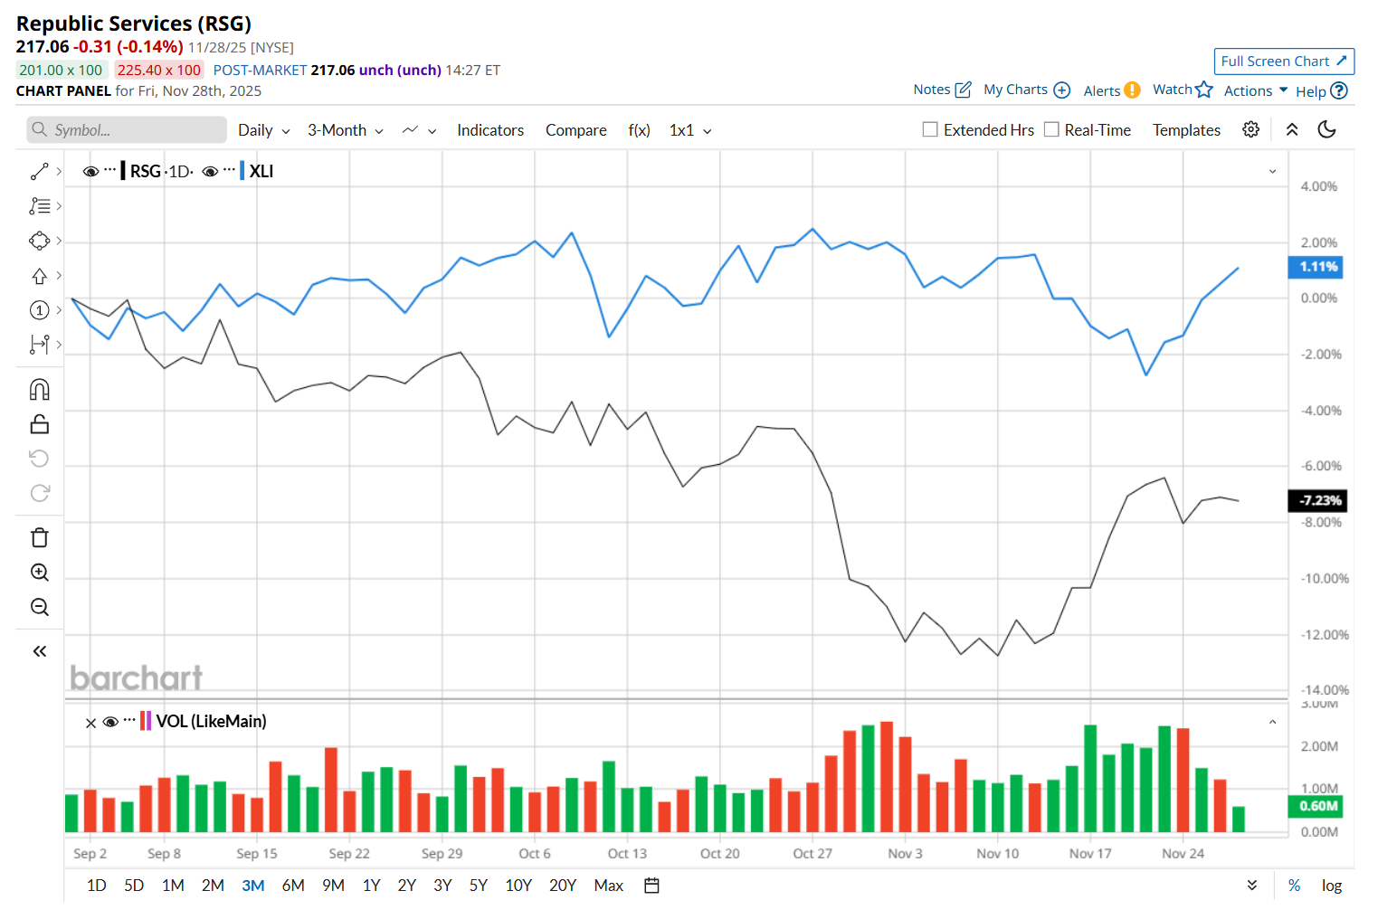
Task: Open the date range calendar icon
Action: 651,886
